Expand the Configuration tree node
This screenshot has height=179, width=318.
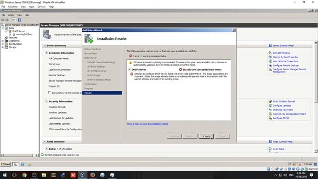tap(3, 44)
